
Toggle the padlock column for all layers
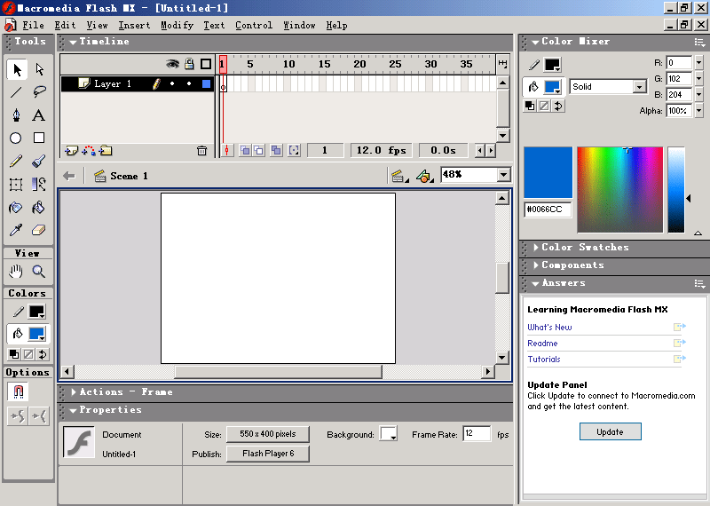coord(189,64)
